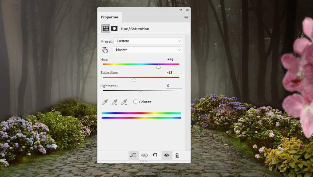Enable the Colorize checkbox
The image size is (313, 177).
(x=136, y=102)
